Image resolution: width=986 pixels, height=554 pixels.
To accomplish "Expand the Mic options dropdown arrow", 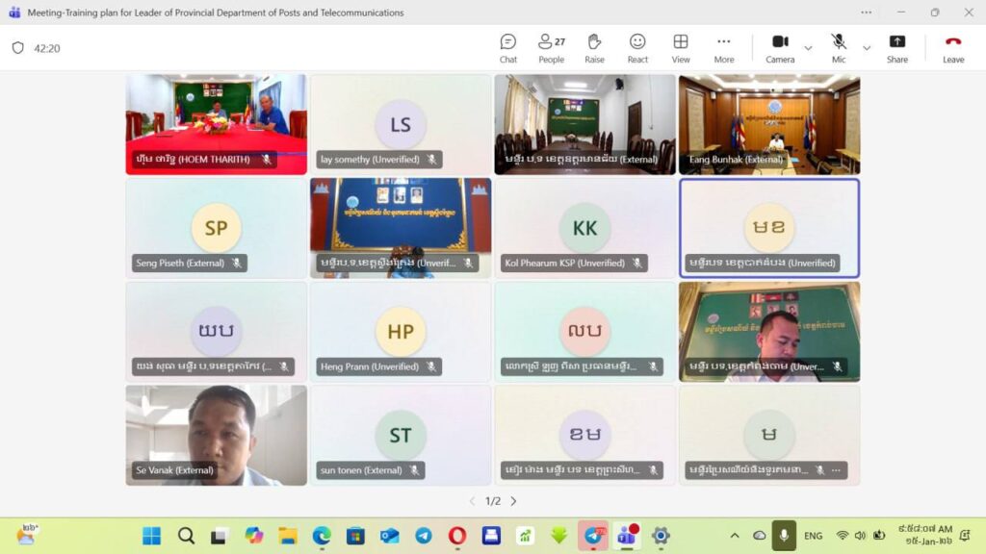I will (867, 48).
